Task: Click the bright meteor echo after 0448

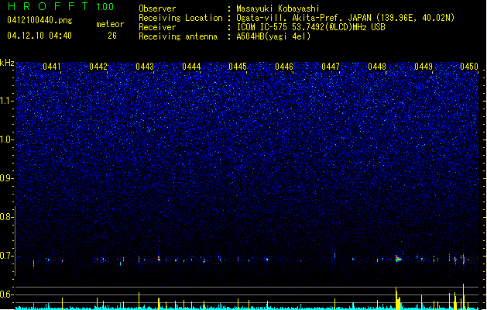Action: click(399, 258)
